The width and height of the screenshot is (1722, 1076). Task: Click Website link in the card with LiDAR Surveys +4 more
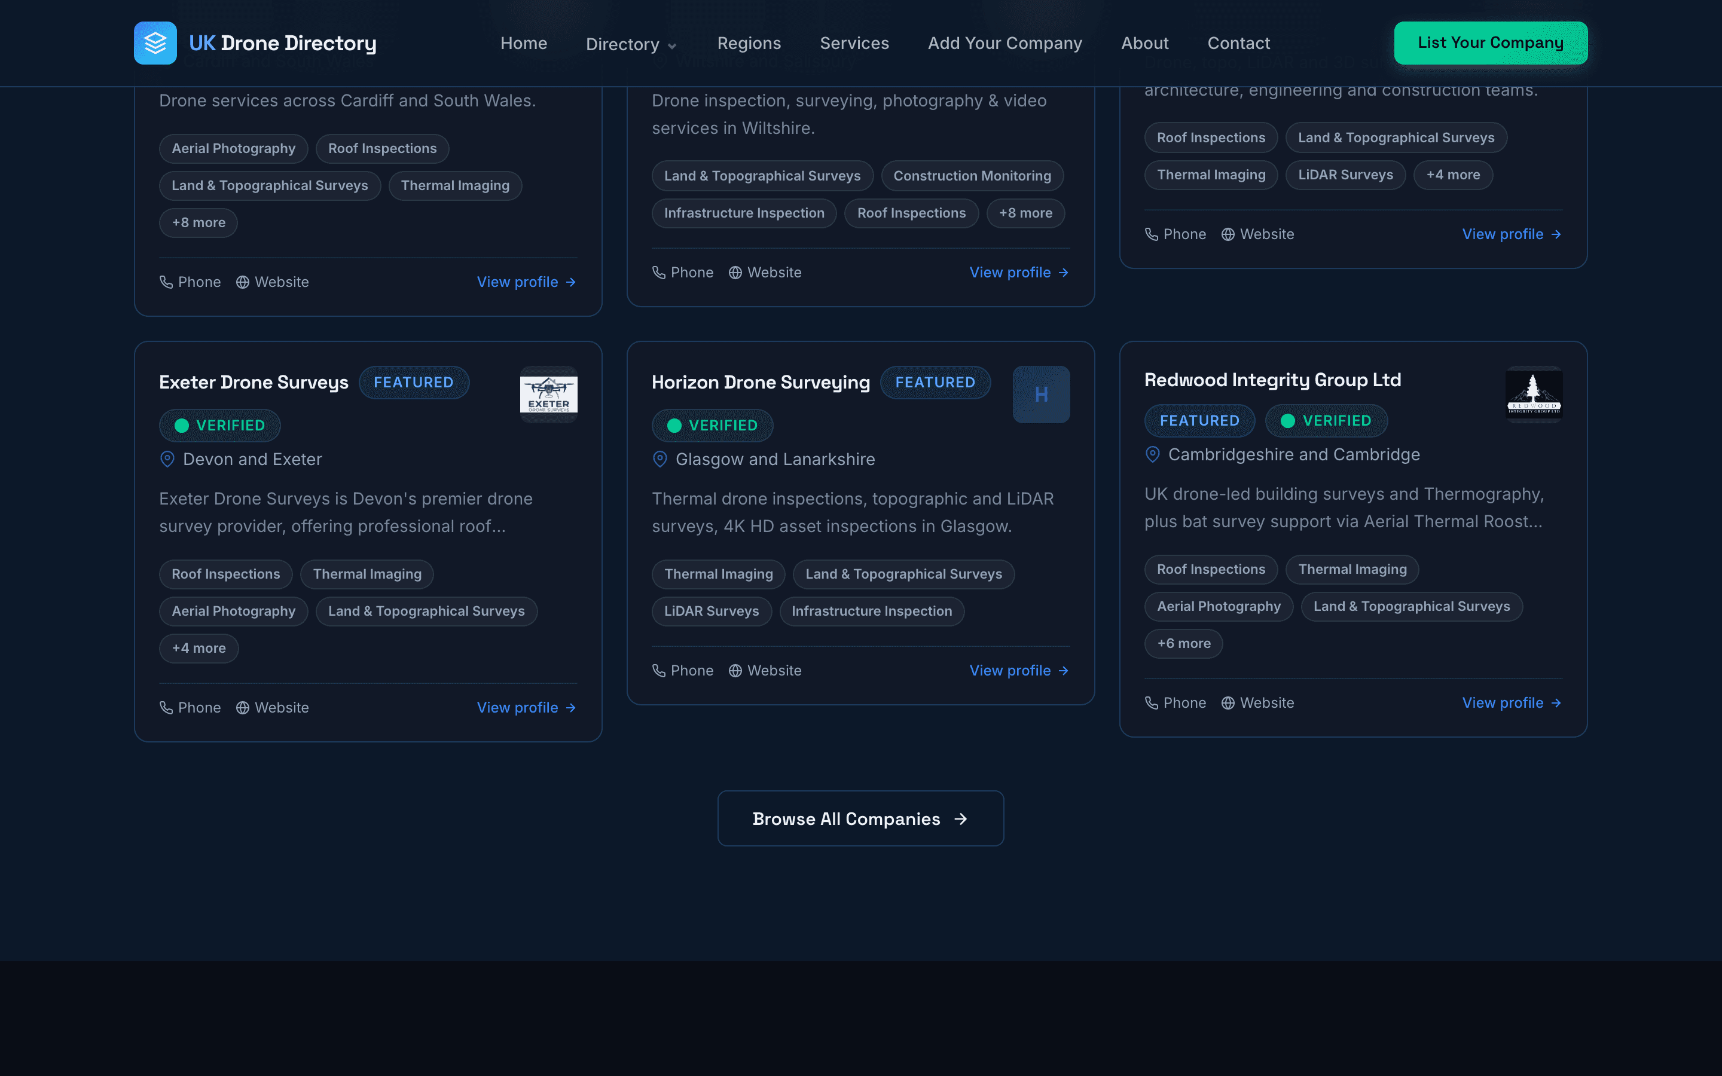1258,234
